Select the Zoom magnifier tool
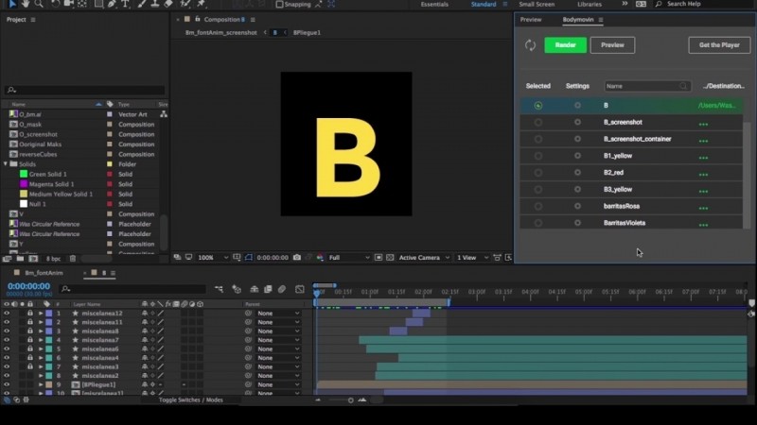This screenshot has width=757, height=425. tap(39, 4)
